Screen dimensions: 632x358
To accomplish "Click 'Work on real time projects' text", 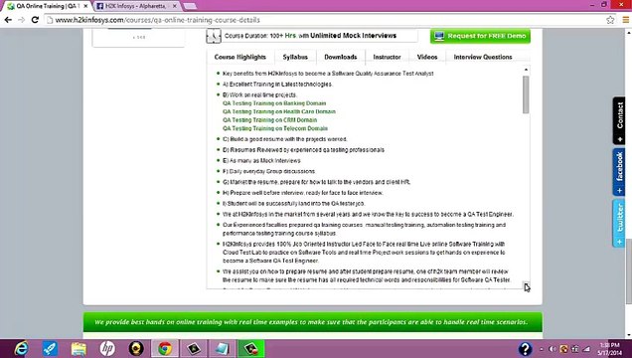I will 259,95.
